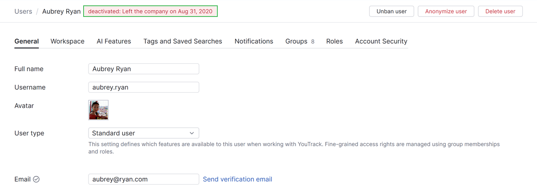This screenshot has width=537, height=189.
Task: Open the AI Features tab
Action: point(114,41)
